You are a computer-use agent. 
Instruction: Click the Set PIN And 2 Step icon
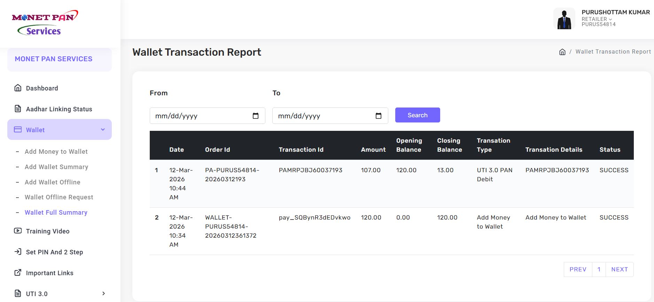click(18, 252)
